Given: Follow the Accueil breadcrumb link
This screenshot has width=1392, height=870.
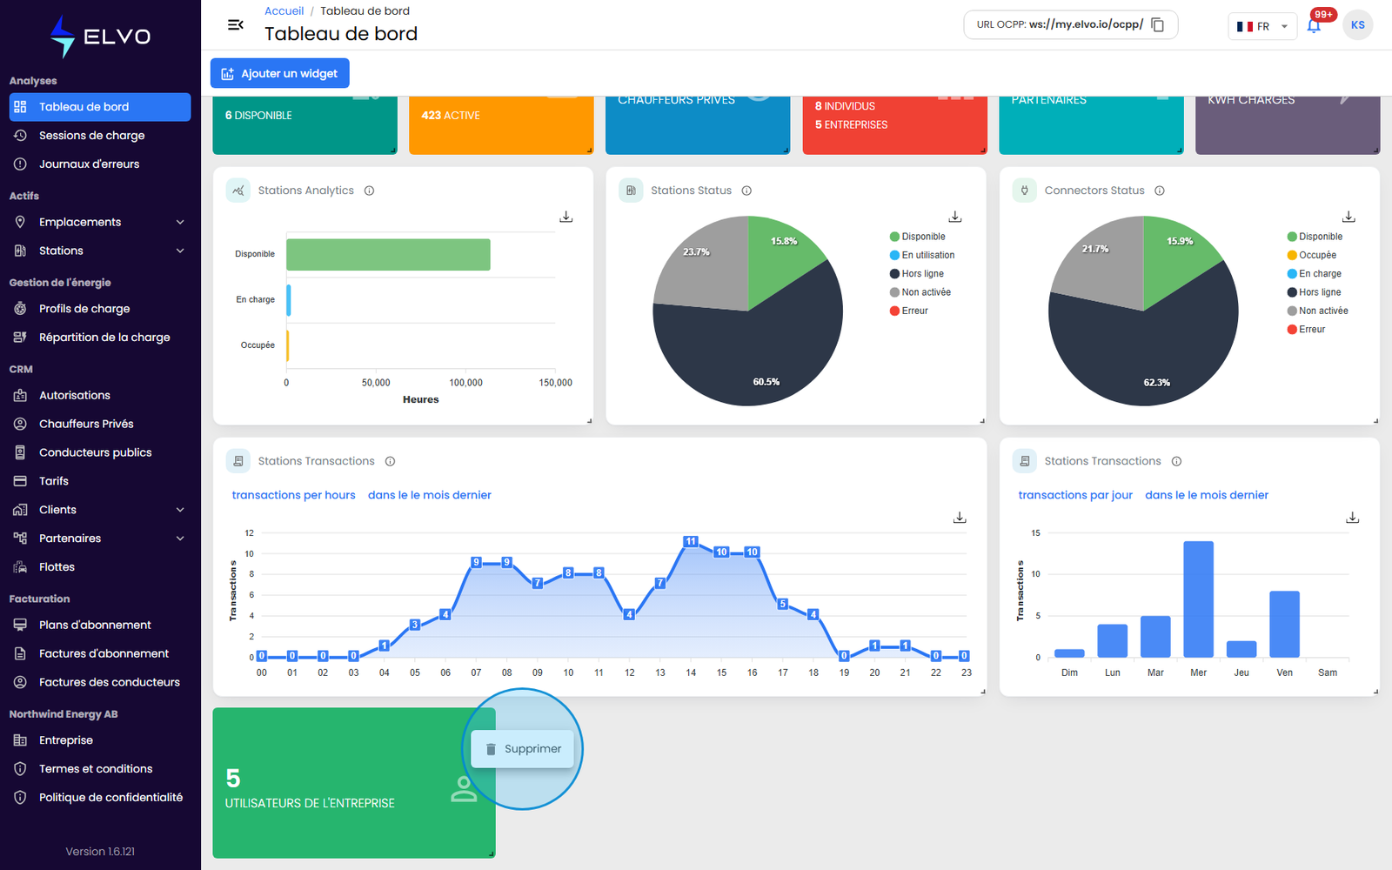Looking at the screenshot, I should [284, 11].
